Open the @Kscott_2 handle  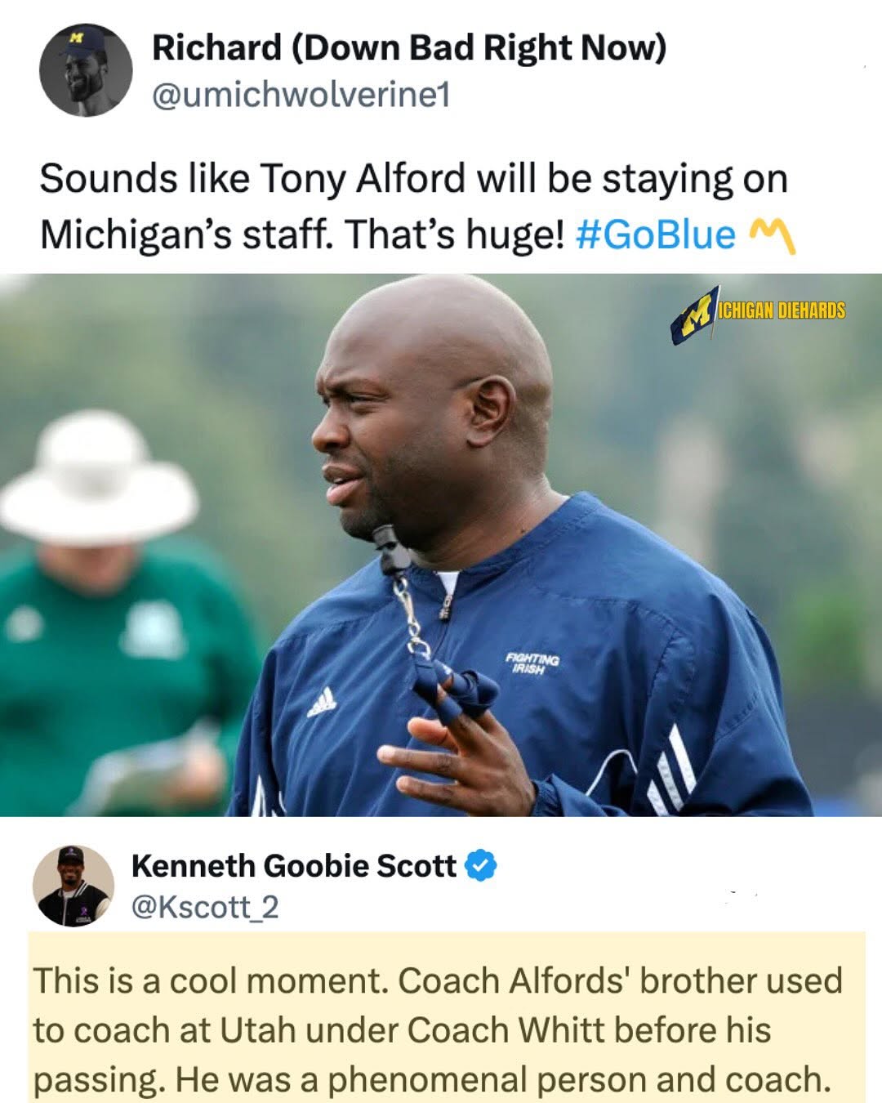pyautogui.click(x=205, y=907)
